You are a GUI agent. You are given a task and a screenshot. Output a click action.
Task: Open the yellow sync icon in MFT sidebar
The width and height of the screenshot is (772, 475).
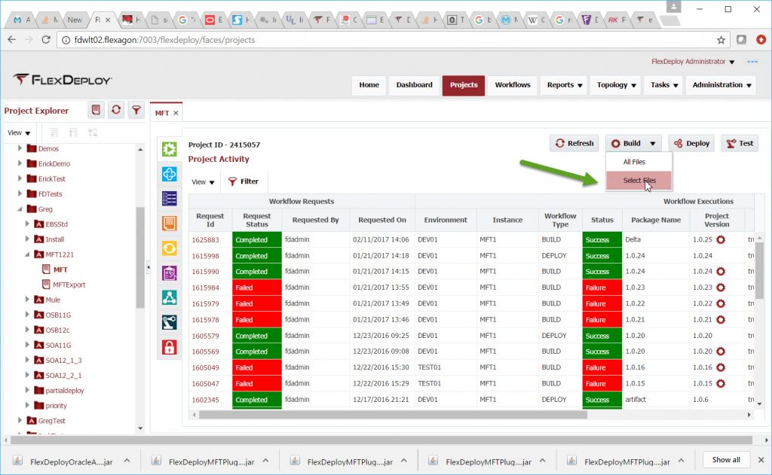tap(170, 248)
